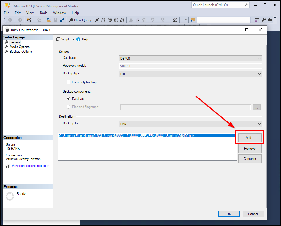Click the Back Up Database title bar icon
Viewport: 281px width, 226px height.
(7, 30)
